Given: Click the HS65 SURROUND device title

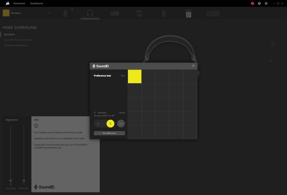Looking at the screenshot, I should (x=20, y=28).
